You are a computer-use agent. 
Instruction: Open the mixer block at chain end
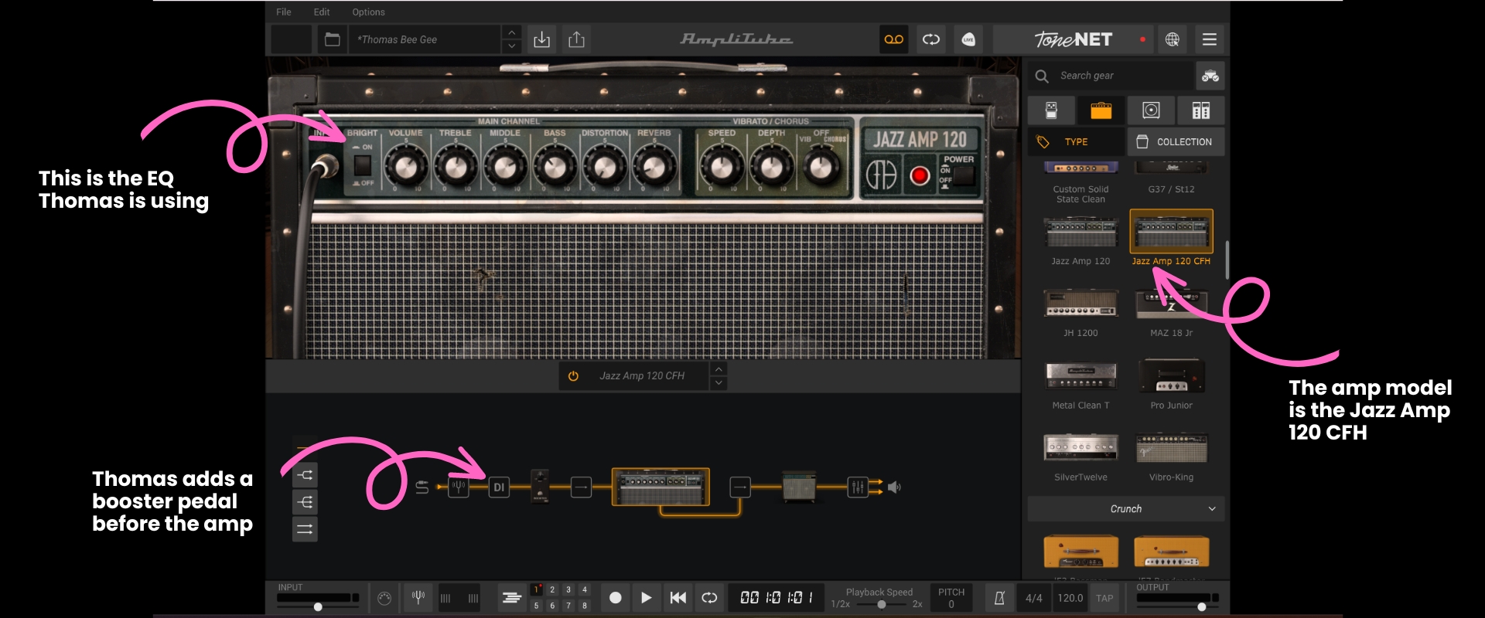(858, 487)
